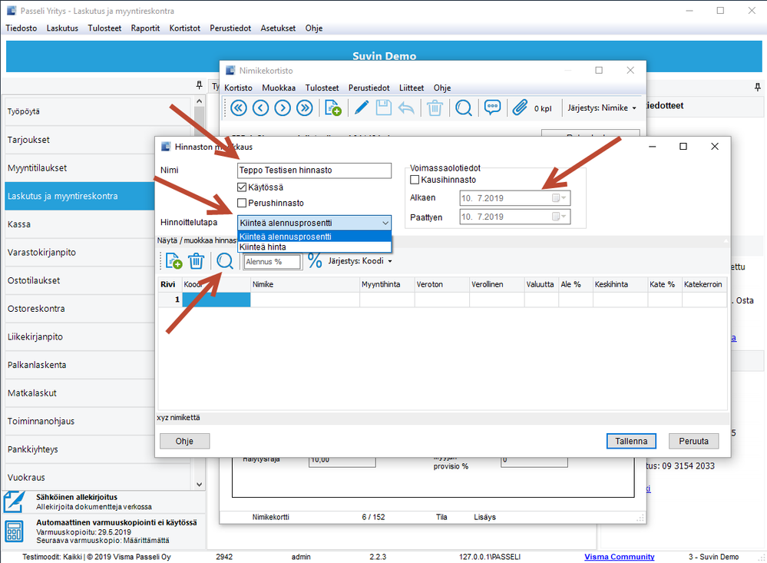Uncheck the Käytössä checkbox

(242, 187)
